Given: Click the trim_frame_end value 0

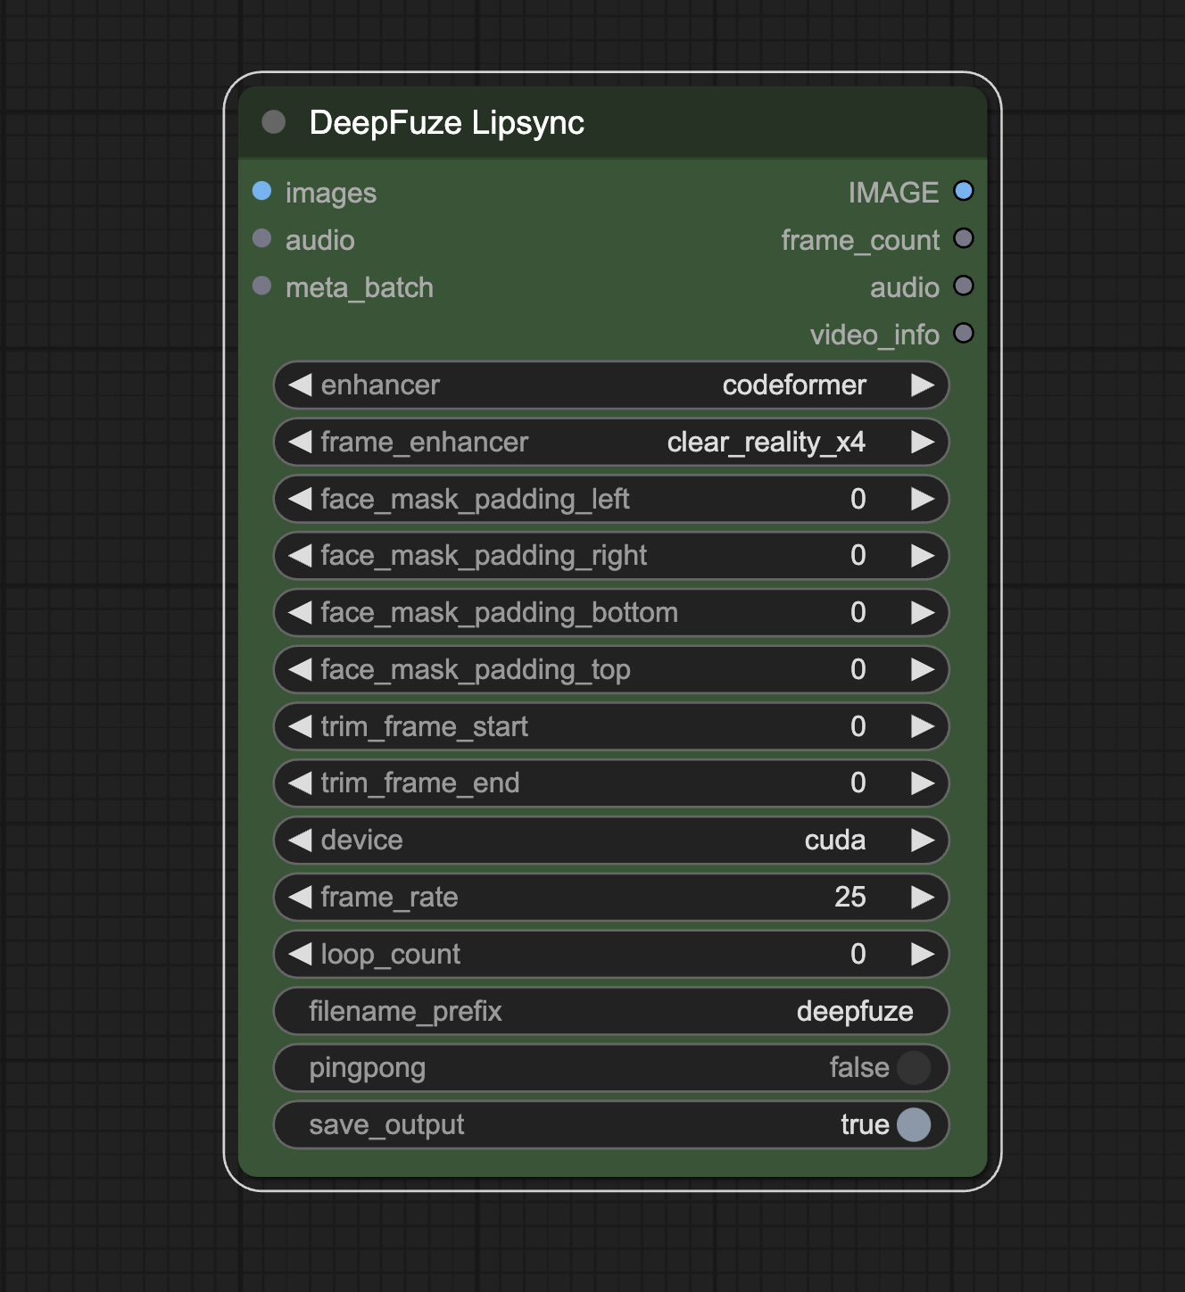Looking at the screenshot, I should [x=858, y=783].
